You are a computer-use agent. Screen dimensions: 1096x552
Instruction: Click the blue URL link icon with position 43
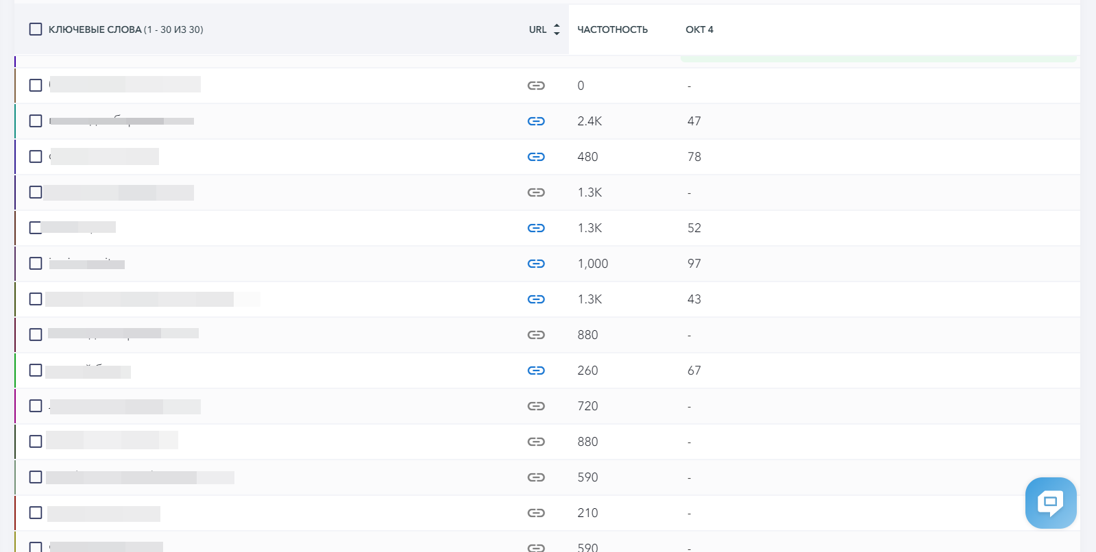536,299
